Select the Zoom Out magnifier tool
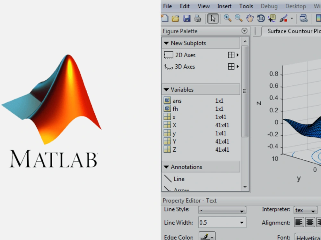Screen dimensions: 321x240 tap(239, 18)
